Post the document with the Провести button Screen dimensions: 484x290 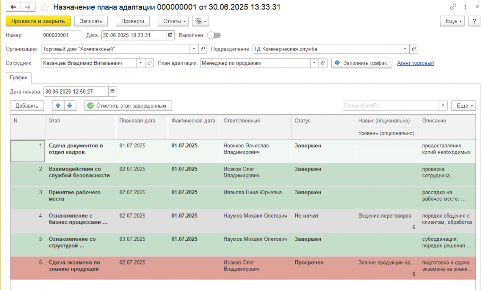click(x=133, y=21)
